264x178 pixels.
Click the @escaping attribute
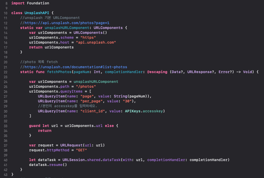pos(157,72)
